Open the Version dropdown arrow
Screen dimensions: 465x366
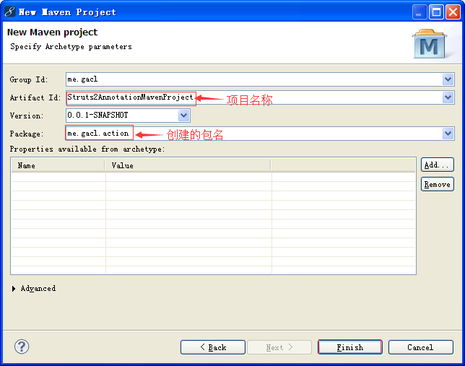pyautogui.click(x=184, y=116)
